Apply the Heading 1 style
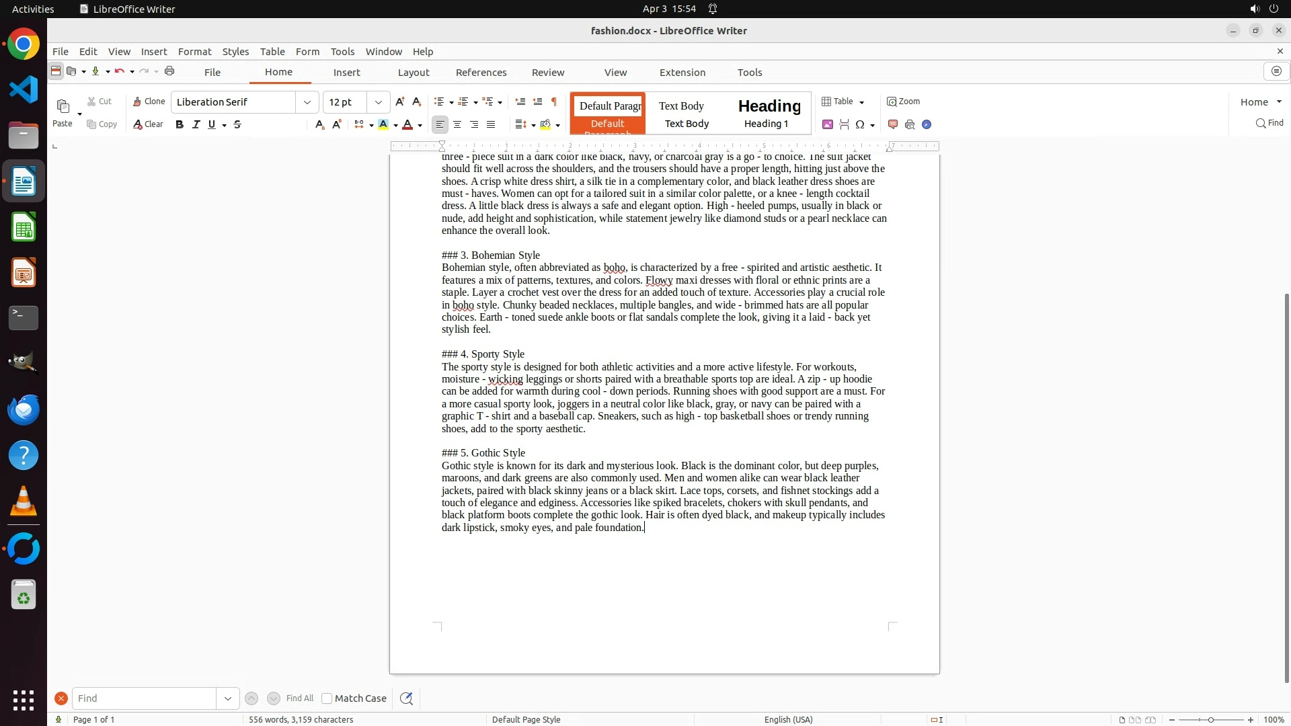 pos(769,113)
